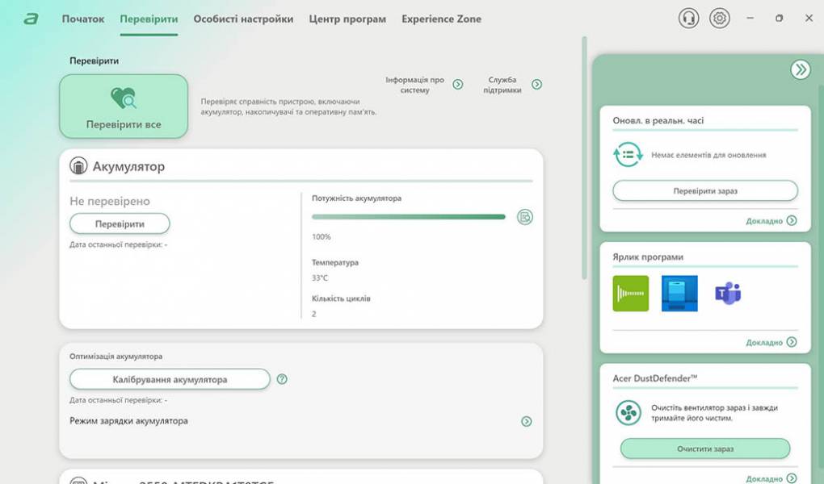
Task: Click the calibration help question mark icon
Action: pos(282,379)
